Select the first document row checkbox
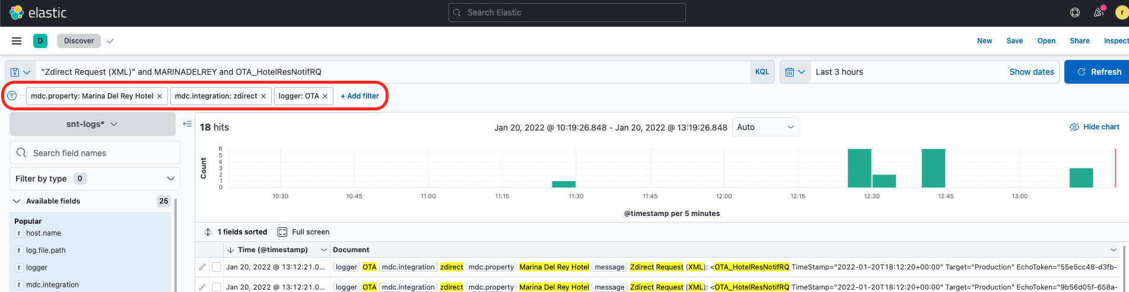1129x292 pixels. coord(217,267)
